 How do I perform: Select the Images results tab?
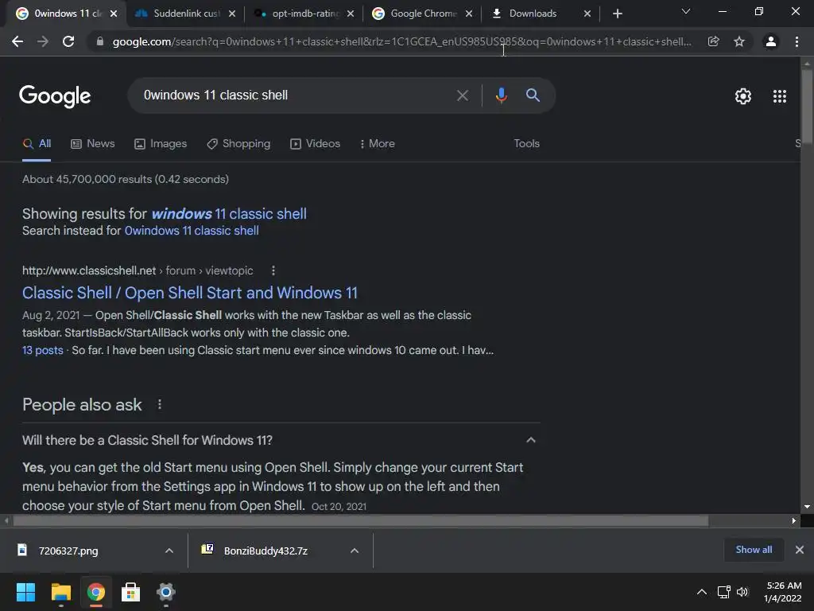click(161, 144)
